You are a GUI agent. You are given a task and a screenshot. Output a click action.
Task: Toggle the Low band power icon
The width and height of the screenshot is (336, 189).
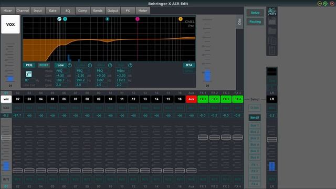[x=70, y=65]
